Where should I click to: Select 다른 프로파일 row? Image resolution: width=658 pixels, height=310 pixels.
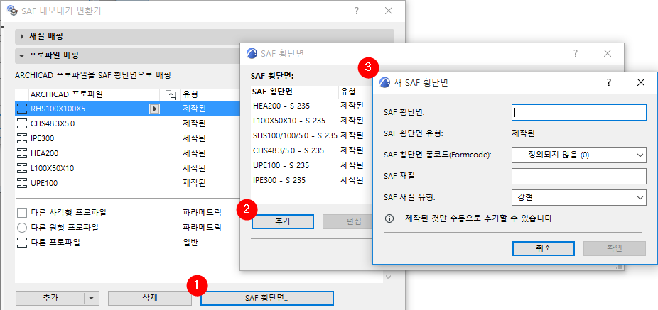click(127, 242)
